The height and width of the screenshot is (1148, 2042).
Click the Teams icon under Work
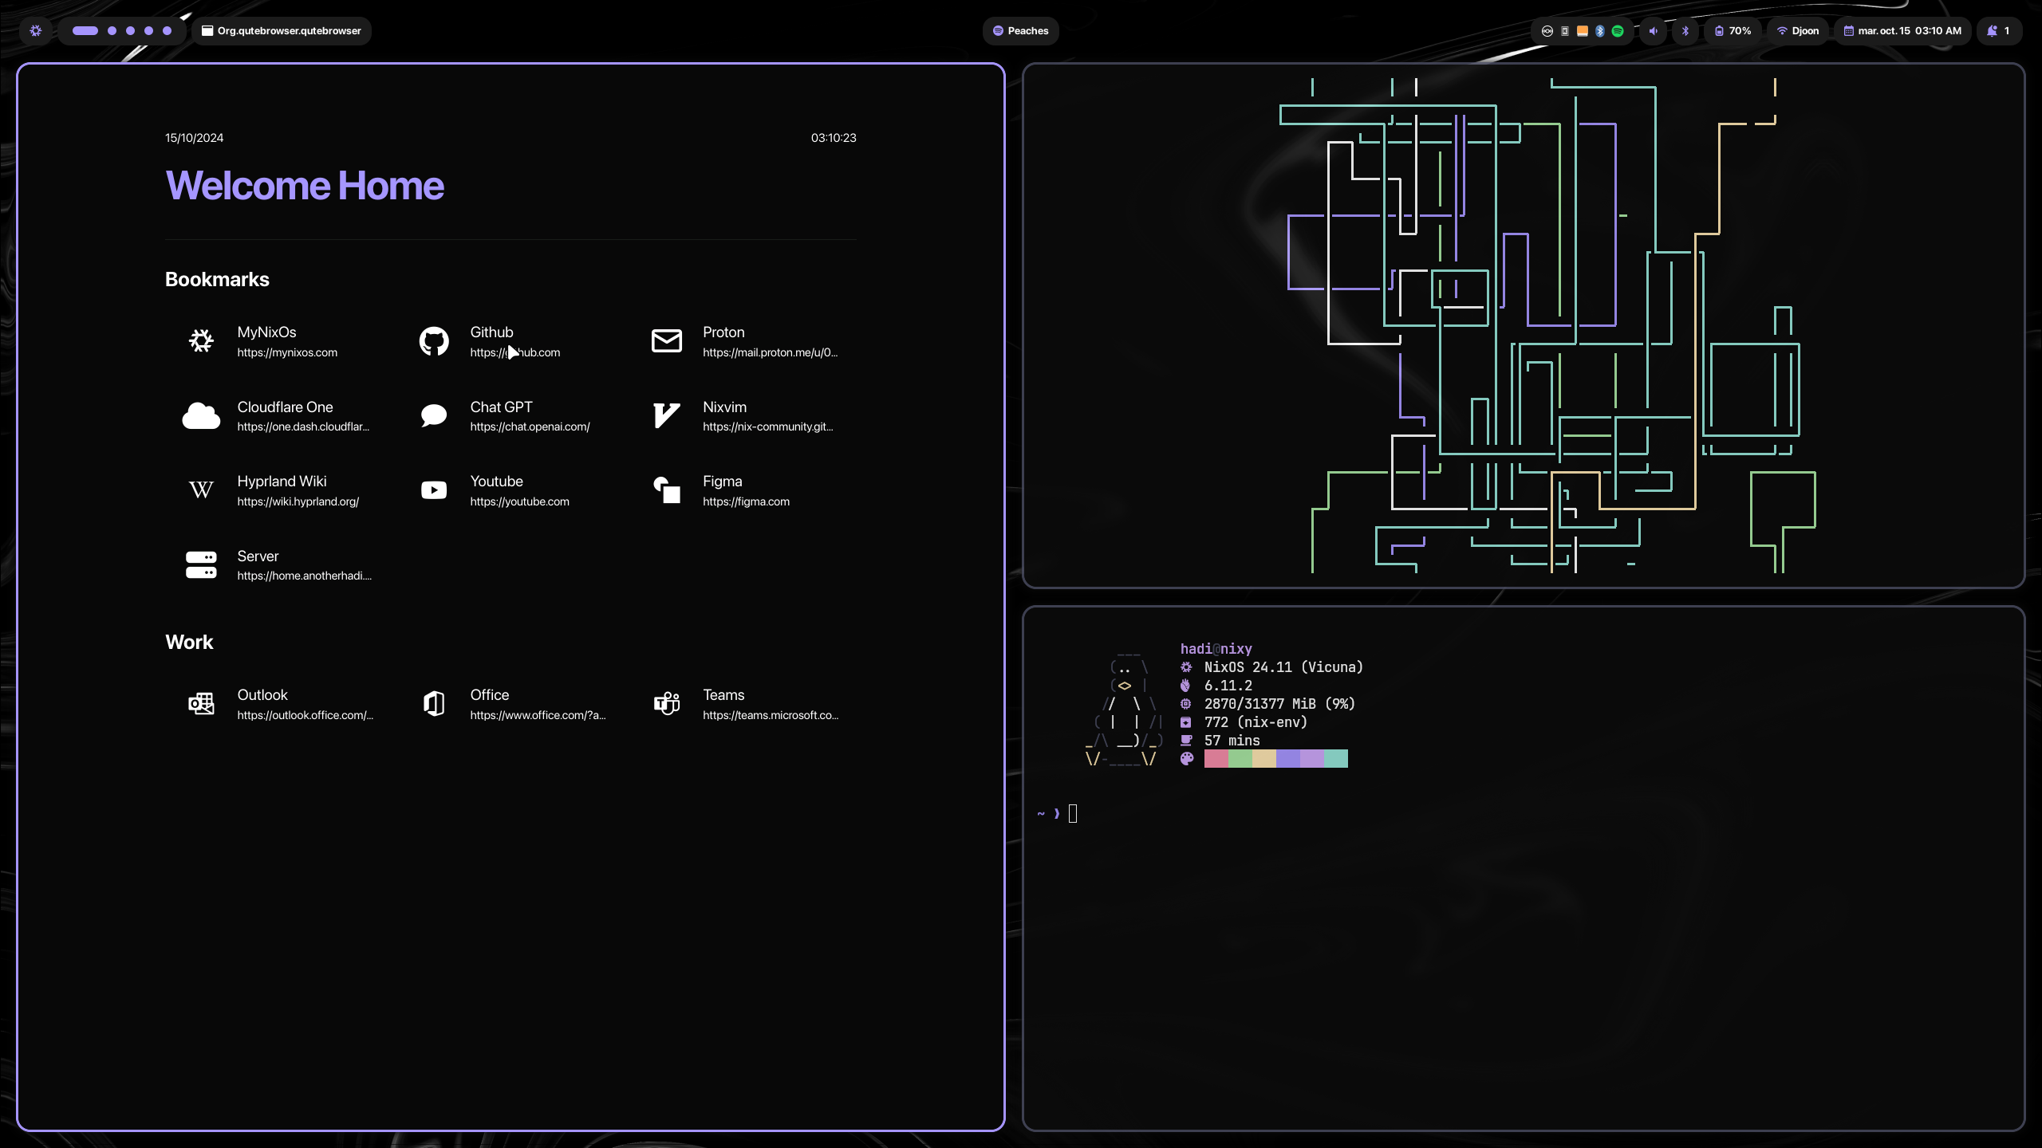666,703
